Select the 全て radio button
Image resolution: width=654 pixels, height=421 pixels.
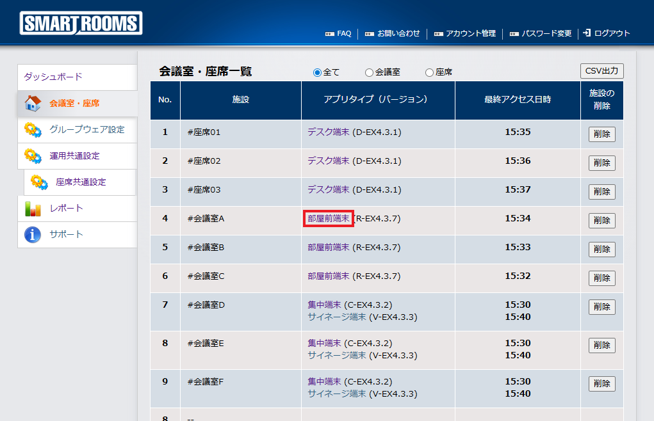click(317, 72)
